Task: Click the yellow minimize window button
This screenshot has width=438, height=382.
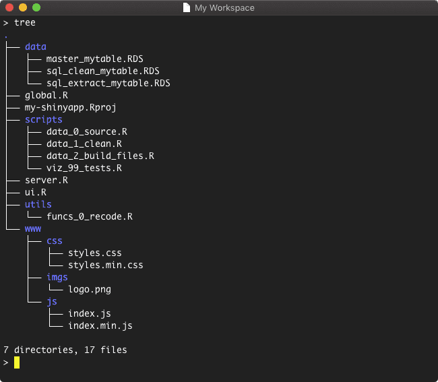Action: click(x=22, y=8)
